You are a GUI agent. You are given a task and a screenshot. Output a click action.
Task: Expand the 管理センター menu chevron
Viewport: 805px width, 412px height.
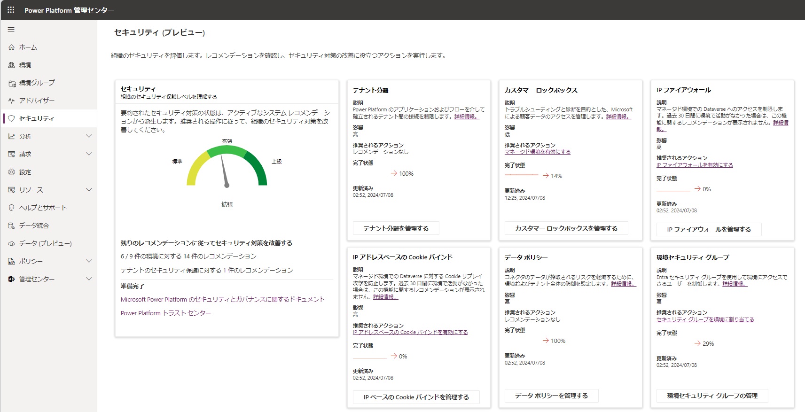pos(89,279)
